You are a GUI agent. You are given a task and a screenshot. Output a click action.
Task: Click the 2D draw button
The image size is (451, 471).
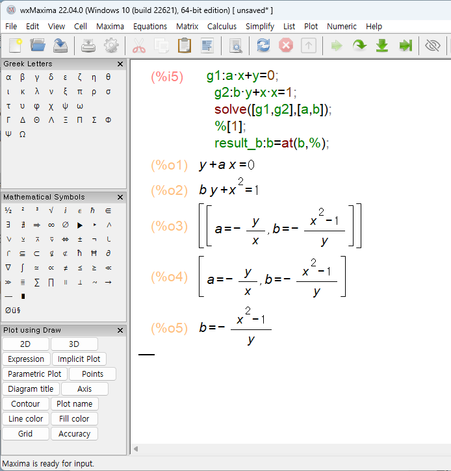[25, 344]
